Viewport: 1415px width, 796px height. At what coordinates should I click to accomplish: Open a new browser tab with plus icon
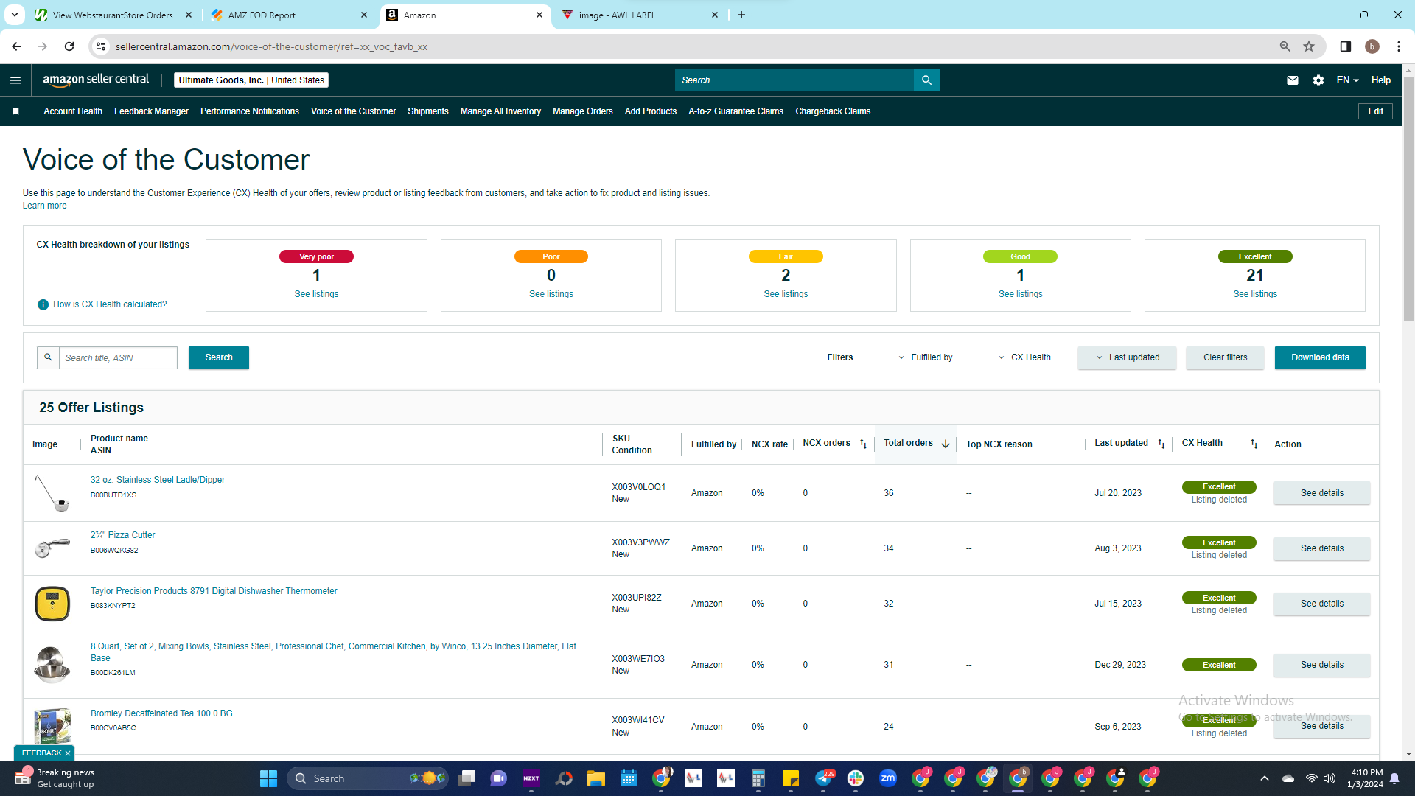741,15
